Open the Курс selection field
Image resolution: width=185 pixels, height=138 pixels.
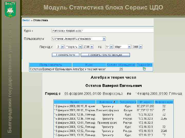[103, 31]
